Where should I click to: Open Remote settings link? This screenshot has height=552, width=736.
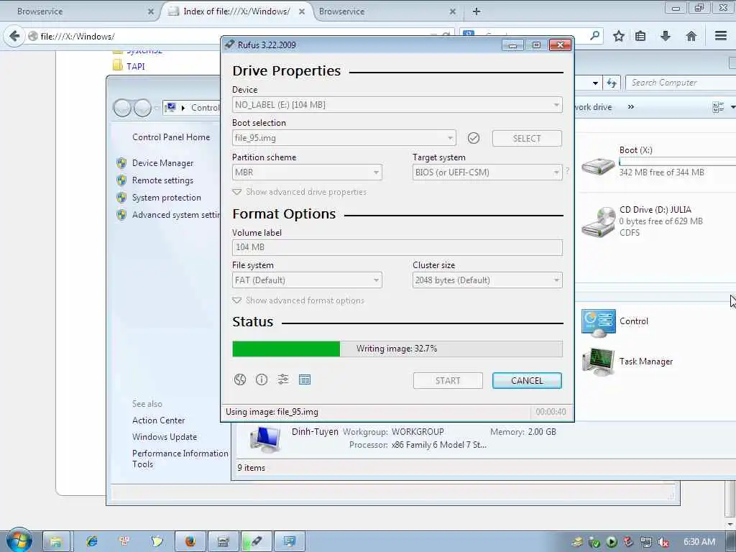point(162,180)
